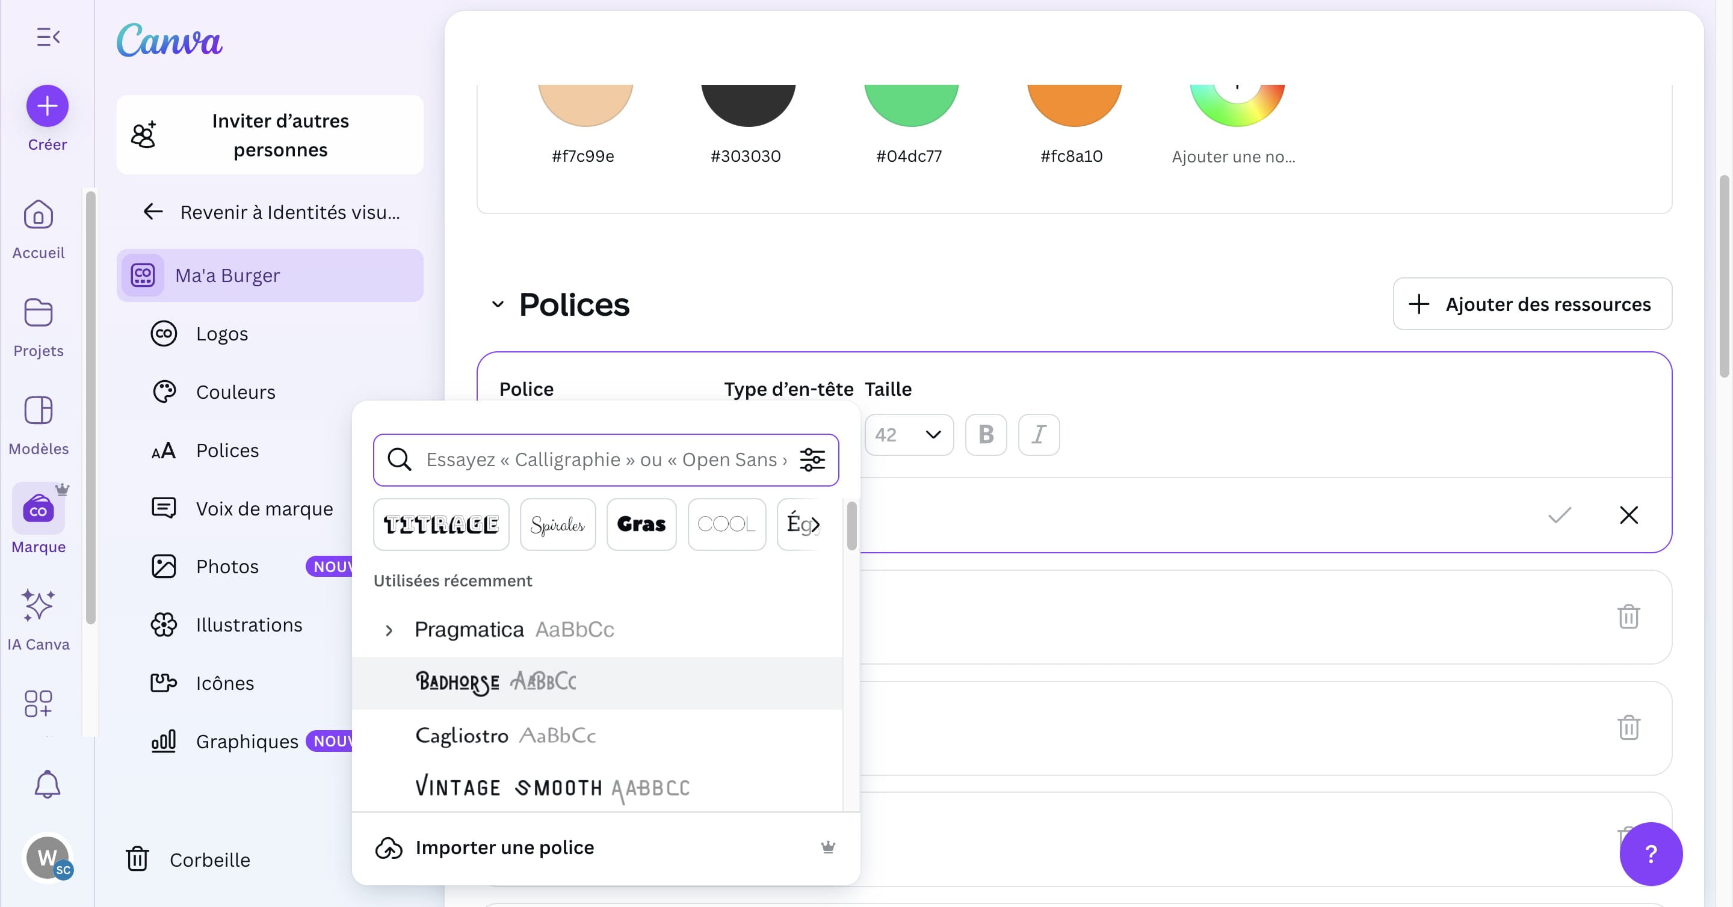Open the font filter settings icon
The height and width of the screenshot is (907, 1733).
(812, 460)
